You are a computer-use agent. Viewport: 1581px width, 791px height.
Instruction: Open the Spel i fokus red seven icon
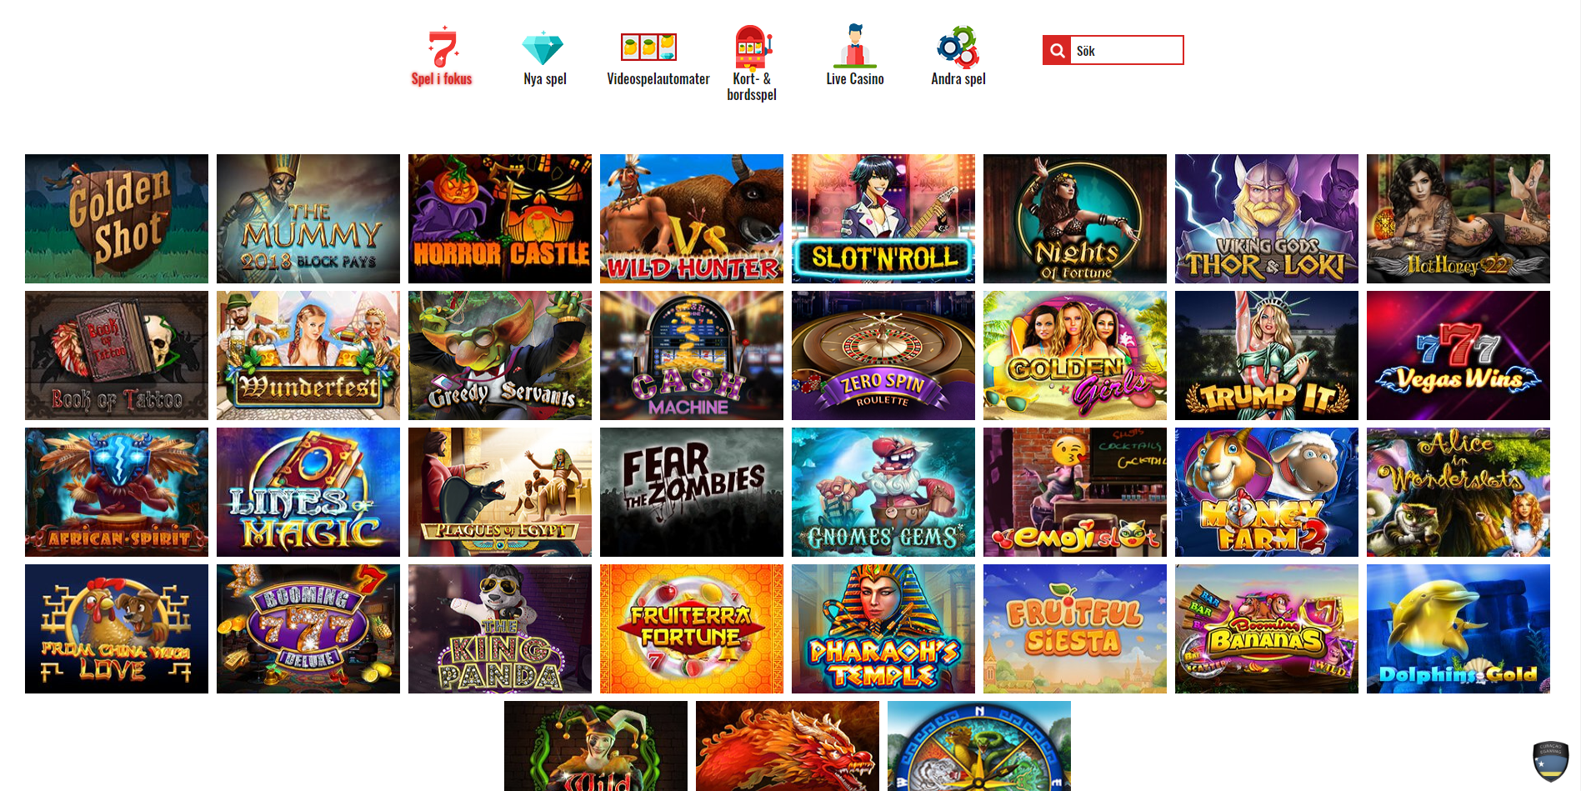443,47
